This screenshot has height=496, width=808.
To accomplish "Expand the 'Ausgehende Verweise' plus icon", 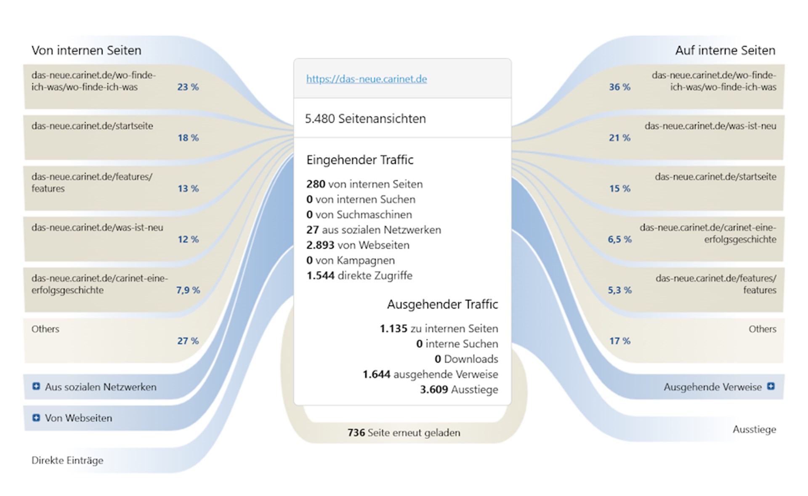I will click(x=771, y=386).
